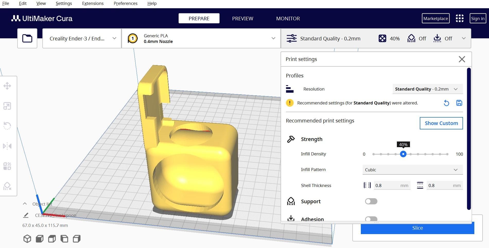Image resolution: width=489 pixels, height=248 pixels.
Task: Click the UltiMaker Cura logo
Action: [42, 18]
